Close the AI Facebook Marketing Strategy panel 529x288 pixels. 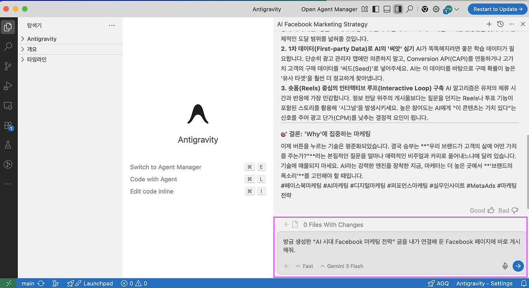(x=523, y=24)
